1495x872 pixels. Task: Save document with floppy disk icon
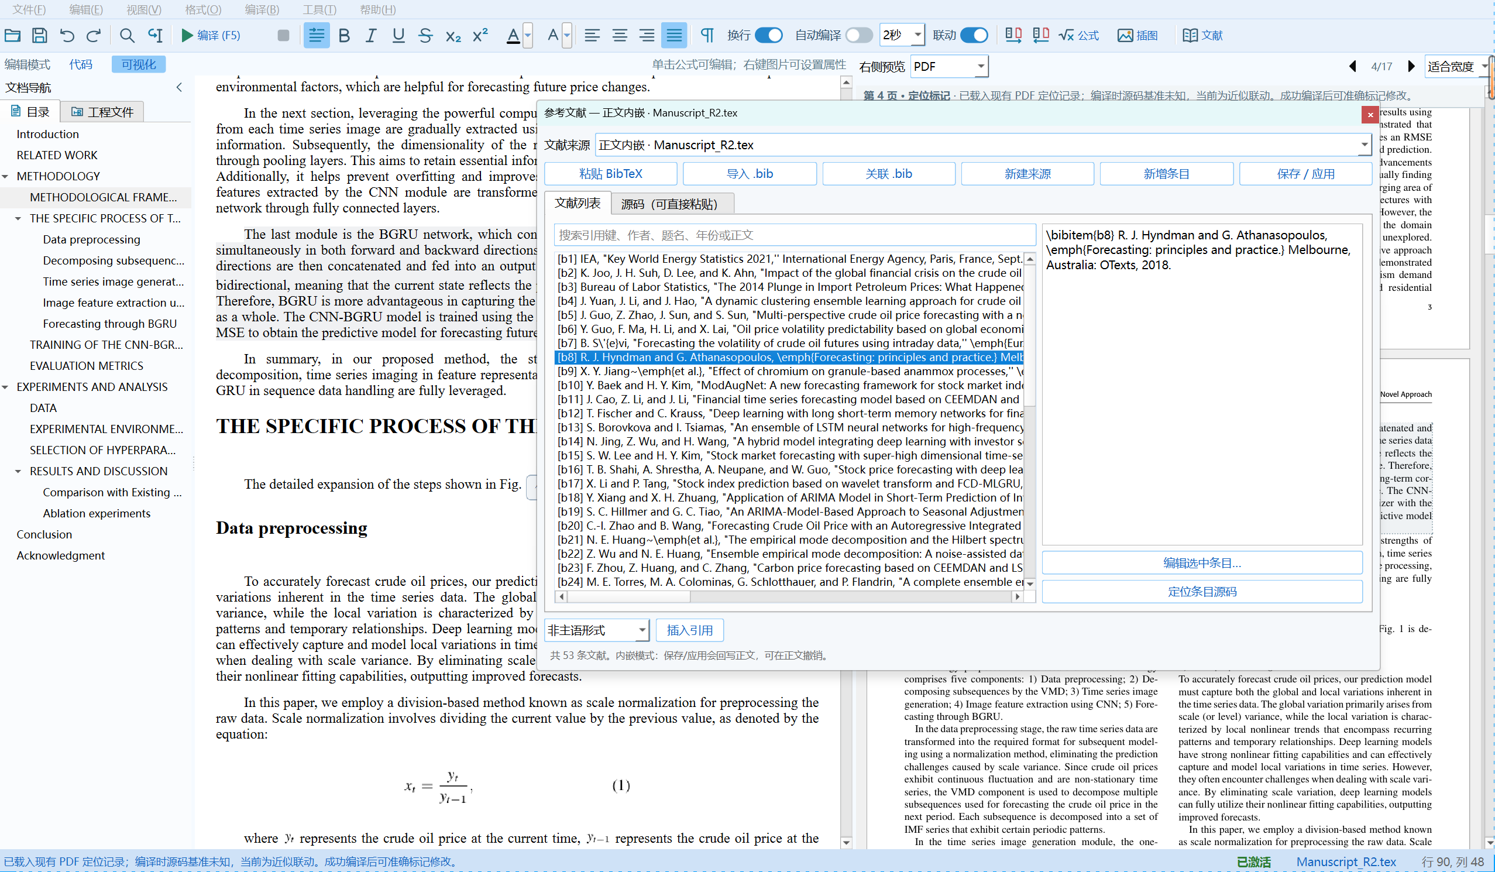(x=39, y=35)
